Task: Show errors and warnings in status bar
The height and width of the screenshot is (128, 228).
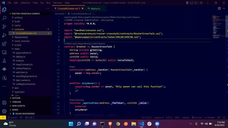Action: (30, 118)
